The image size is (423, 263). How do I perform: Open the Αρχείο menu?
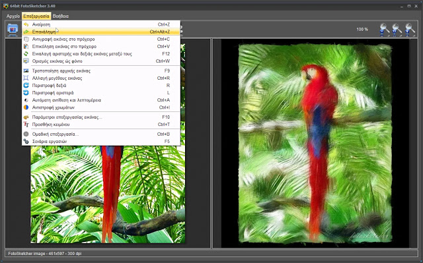[x=13, y=16]
